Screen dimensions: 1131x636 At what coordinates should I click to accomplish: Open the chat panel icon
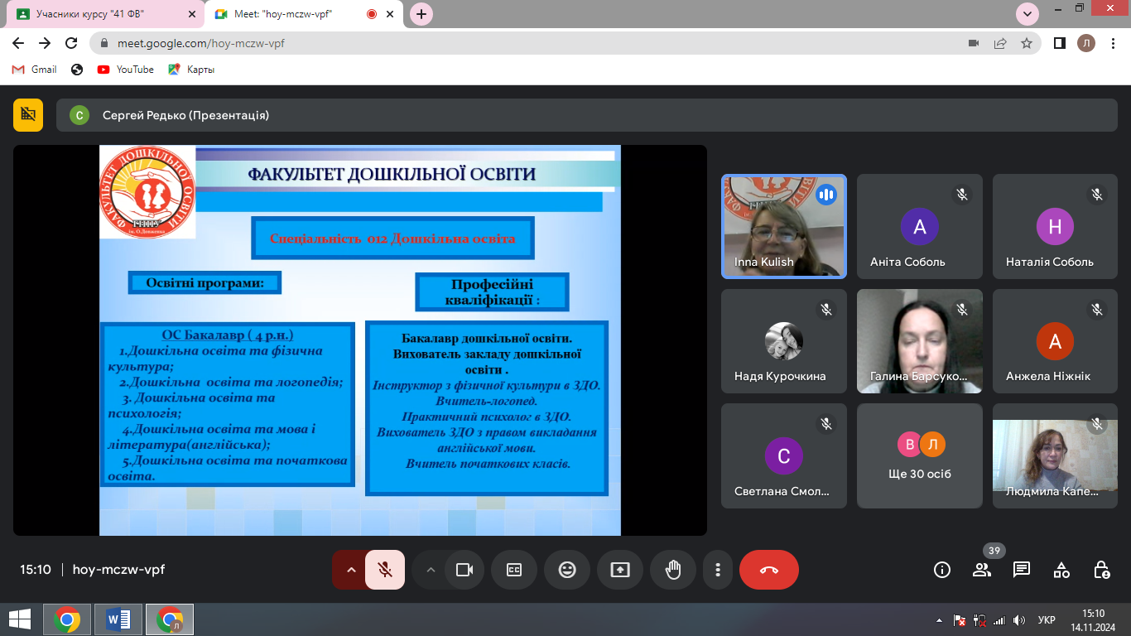(1022, 570)
